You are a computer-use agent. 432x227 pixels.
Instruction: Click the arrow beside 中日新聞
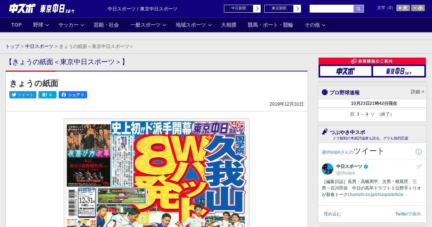pos(257,9)
